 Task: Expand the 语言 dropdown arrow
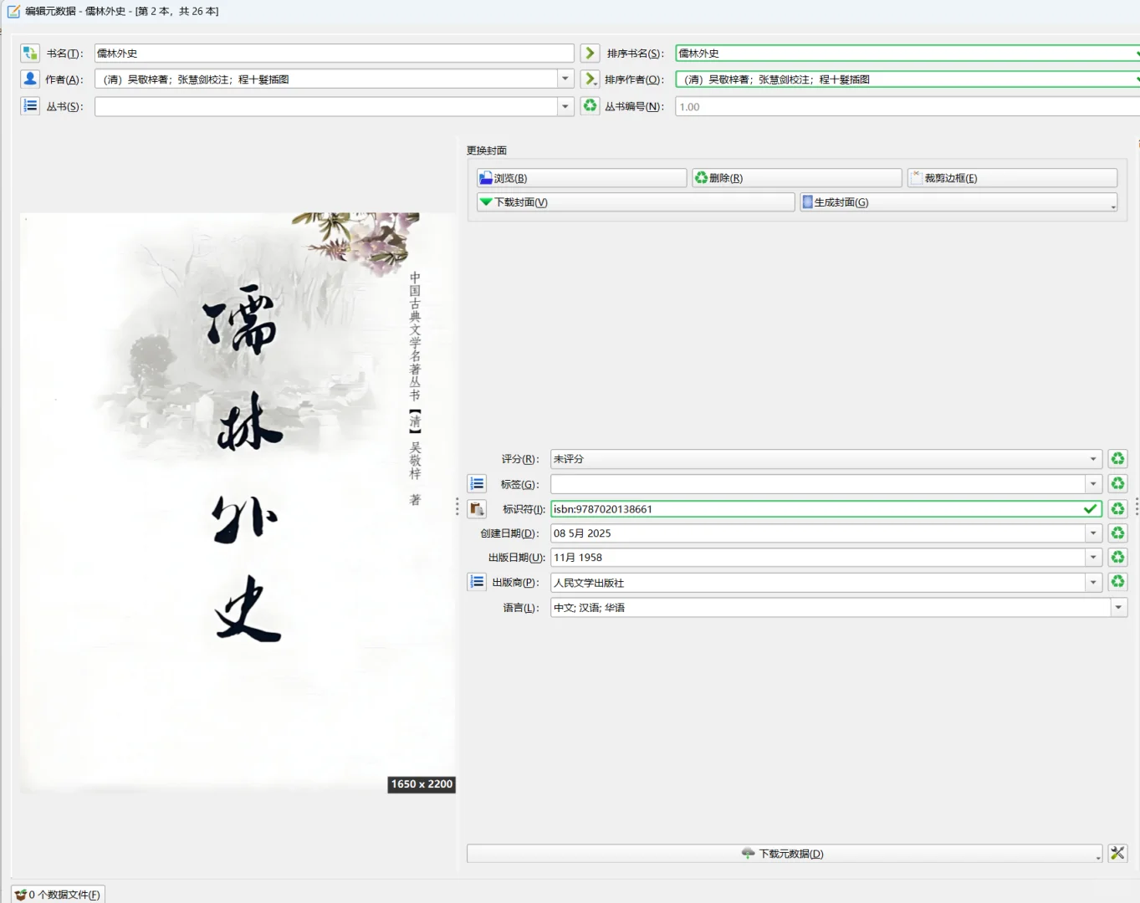click(1119, 608)
